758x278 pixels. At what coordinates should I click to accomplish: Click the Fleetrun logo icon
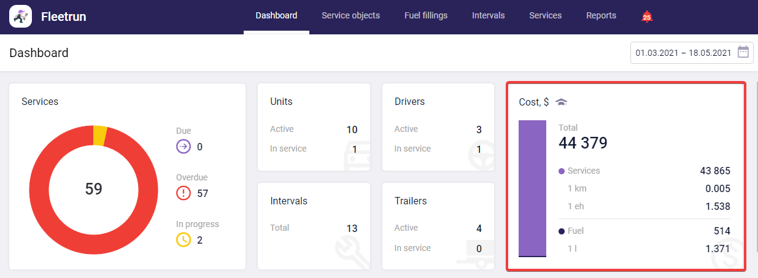tap(20, 17)
